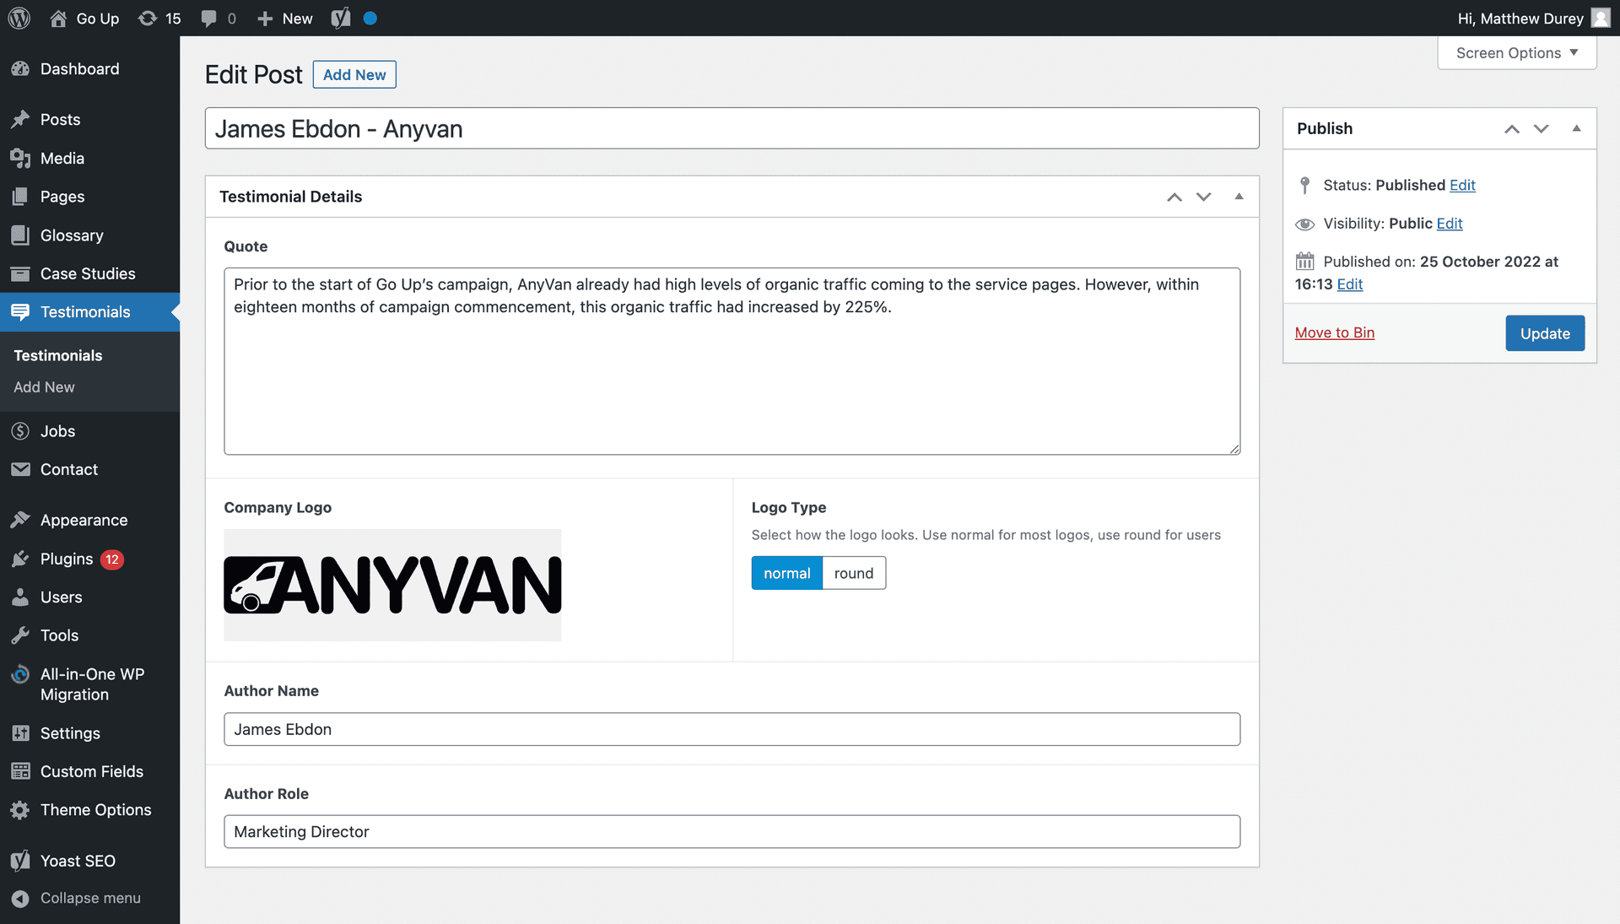Open the Plugins menu with 12 badge
This screenshot has height=924, width=1620.
[89, 559]
